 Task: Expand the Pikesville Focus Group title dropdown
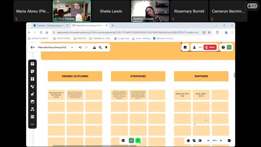pyautogui.click(x=72, y=47)
